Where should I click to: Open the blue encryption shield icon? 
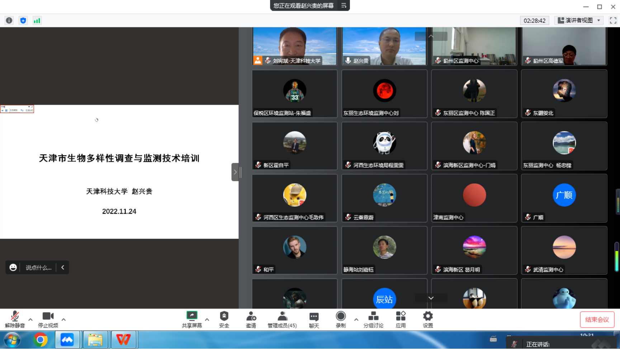23,20
